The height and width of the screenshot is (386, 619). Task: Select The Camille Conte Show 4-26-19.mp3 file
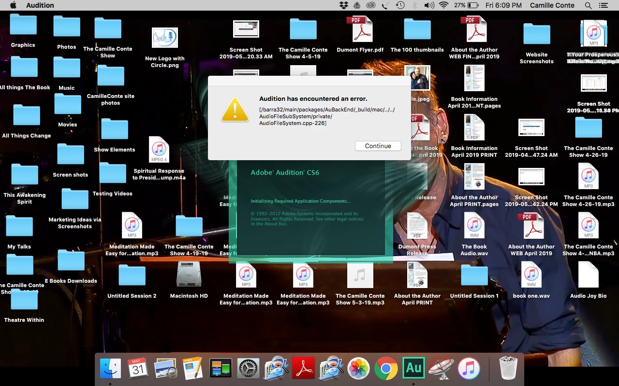click(589, 176)
